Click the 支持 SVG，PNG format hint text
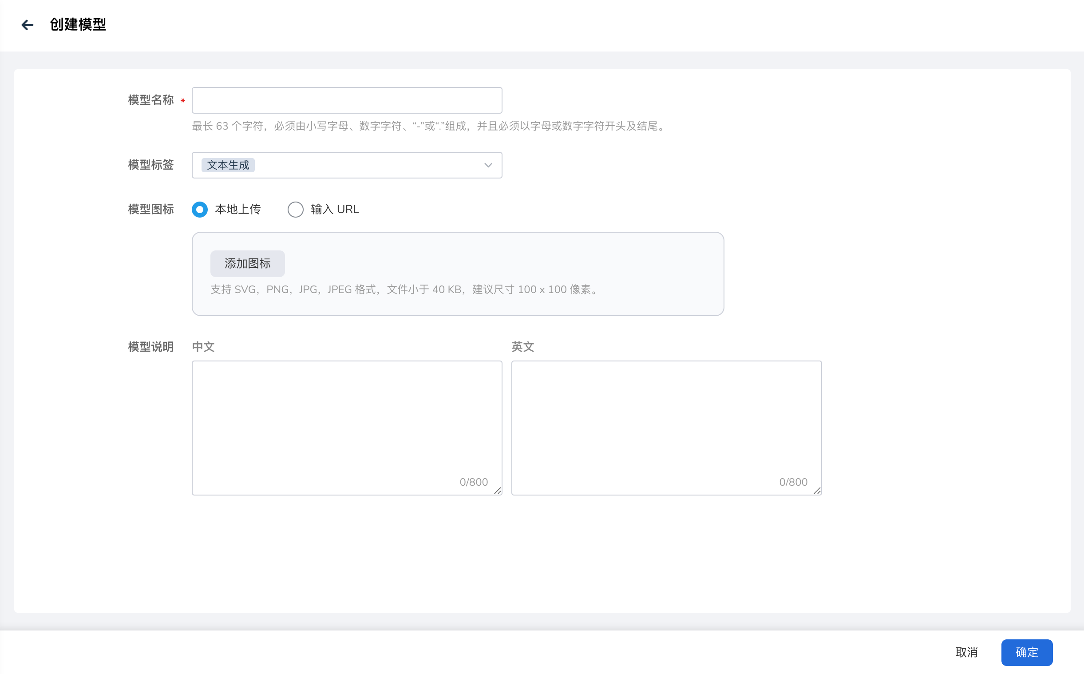 click(x=405, y=290)
